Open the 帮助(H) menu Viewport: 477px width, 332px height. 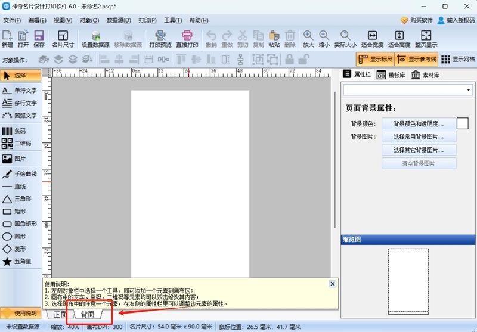[199, 20]
